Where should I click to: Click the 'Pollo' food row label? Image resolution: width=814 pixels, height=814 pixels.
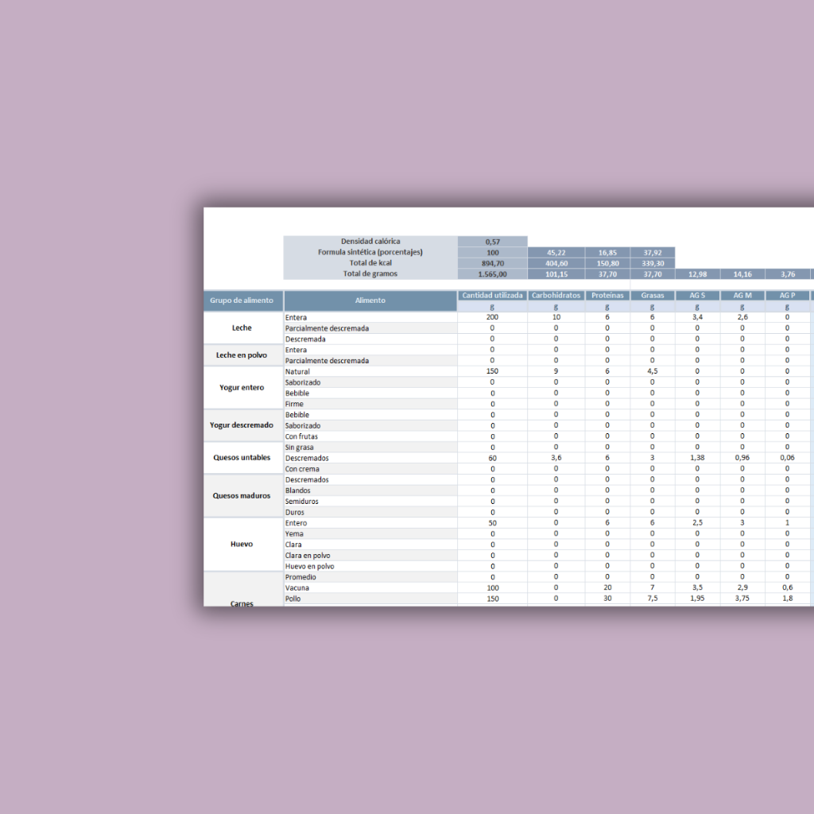[294, 599]
